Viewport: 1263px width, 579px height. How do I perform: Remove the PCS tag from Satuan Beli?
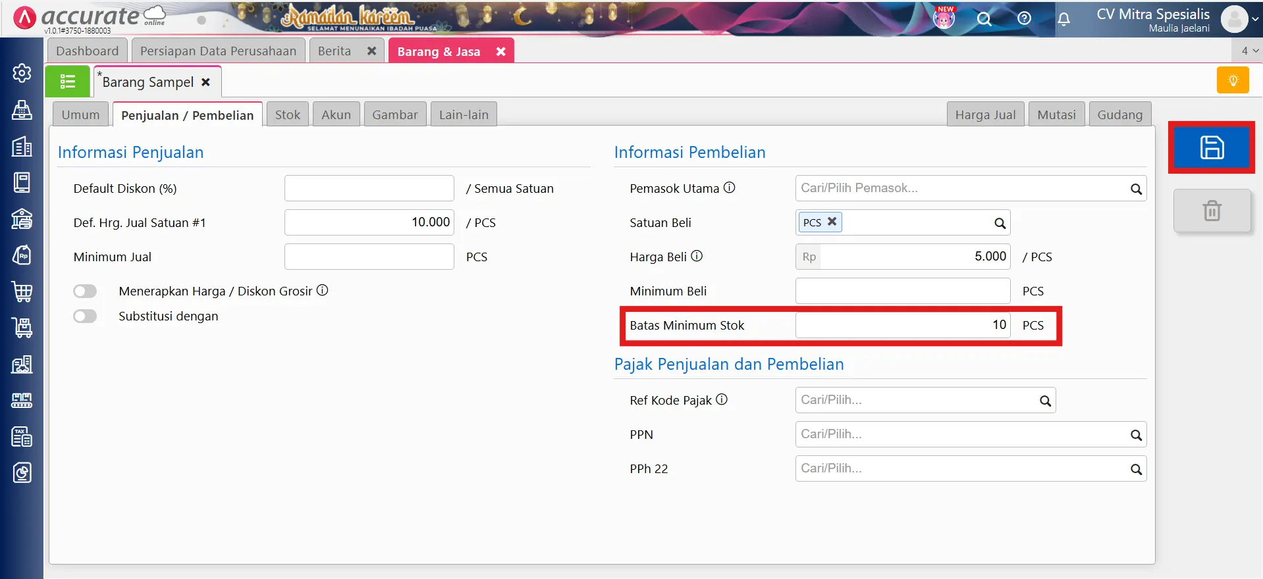click(x=832, y=222)
